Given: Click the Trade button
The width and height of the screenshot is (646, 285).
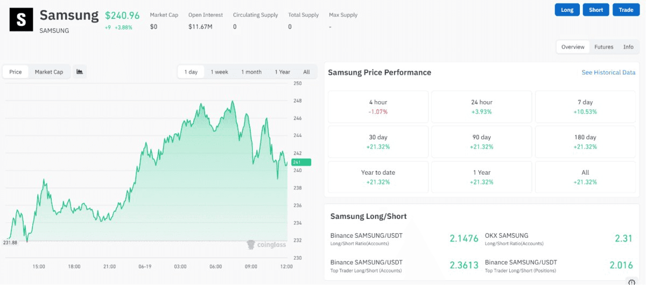Looking at the screenshot, I should pos(626,10).
